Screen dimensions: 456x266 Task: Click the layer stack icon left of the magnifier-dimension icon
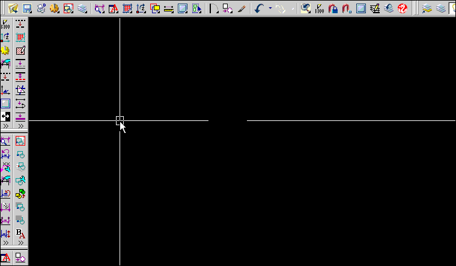point(82,9)
